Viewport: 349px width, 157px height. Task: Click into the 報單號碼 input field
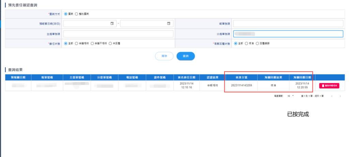coord(288,23)
